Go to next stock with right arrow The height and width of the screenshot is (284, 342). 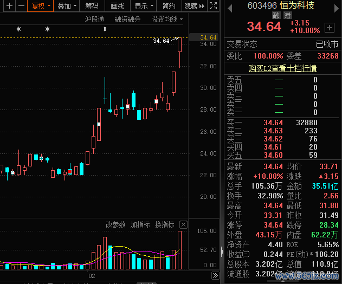[337, 9]
